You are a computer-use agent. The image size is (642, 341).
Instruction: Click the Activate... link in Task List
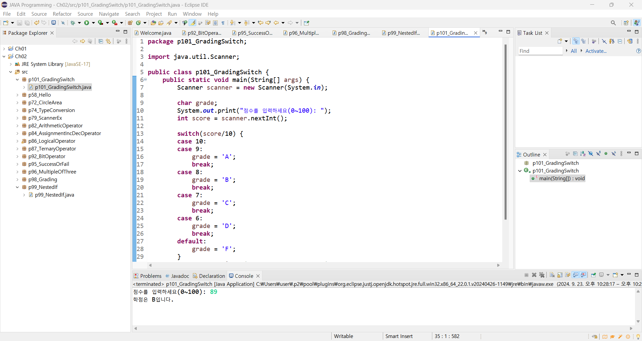[x=596, y=51]
